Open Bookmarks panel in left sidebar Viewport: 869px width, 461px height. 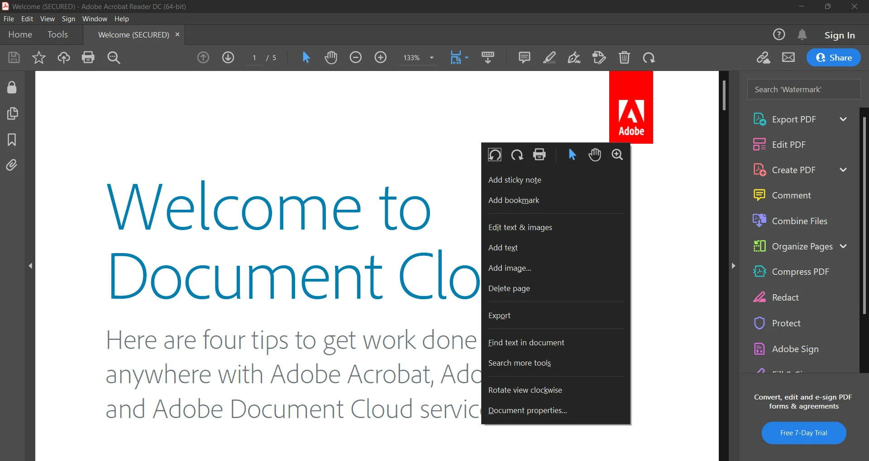[12, 140]
